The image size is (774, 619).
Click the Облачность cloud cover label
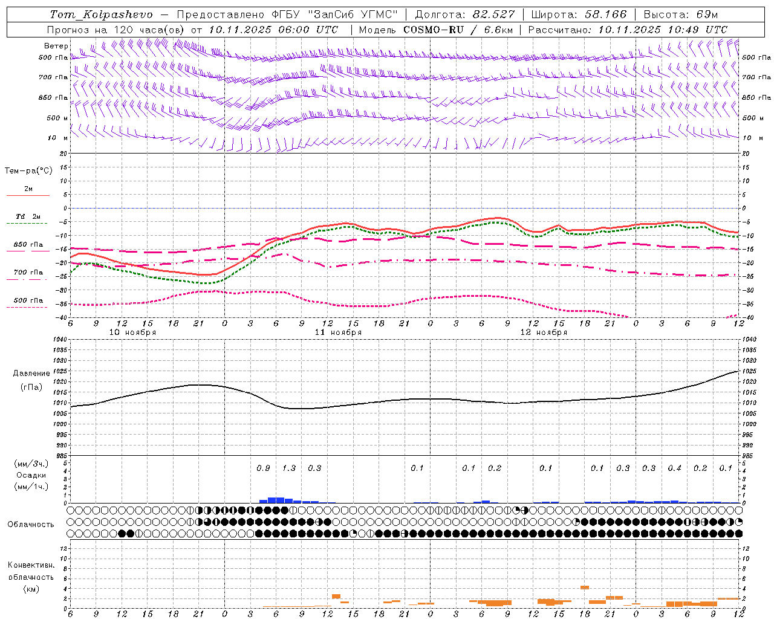point(31,525)
